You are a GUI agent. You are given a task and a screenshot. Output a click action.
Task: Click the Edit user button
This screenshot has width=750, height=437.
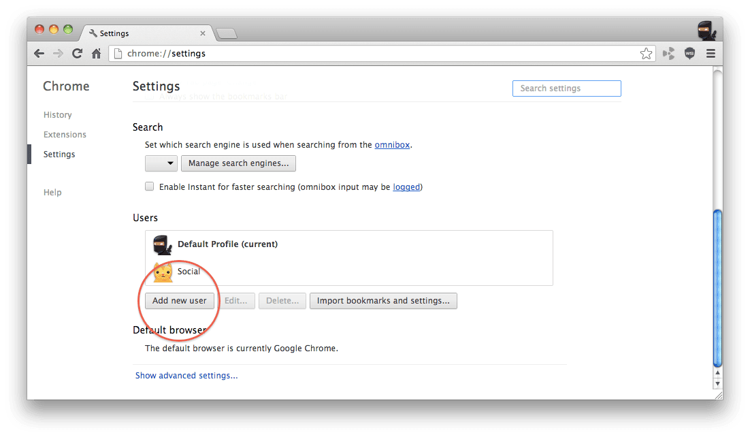click(x=235, y=301)
